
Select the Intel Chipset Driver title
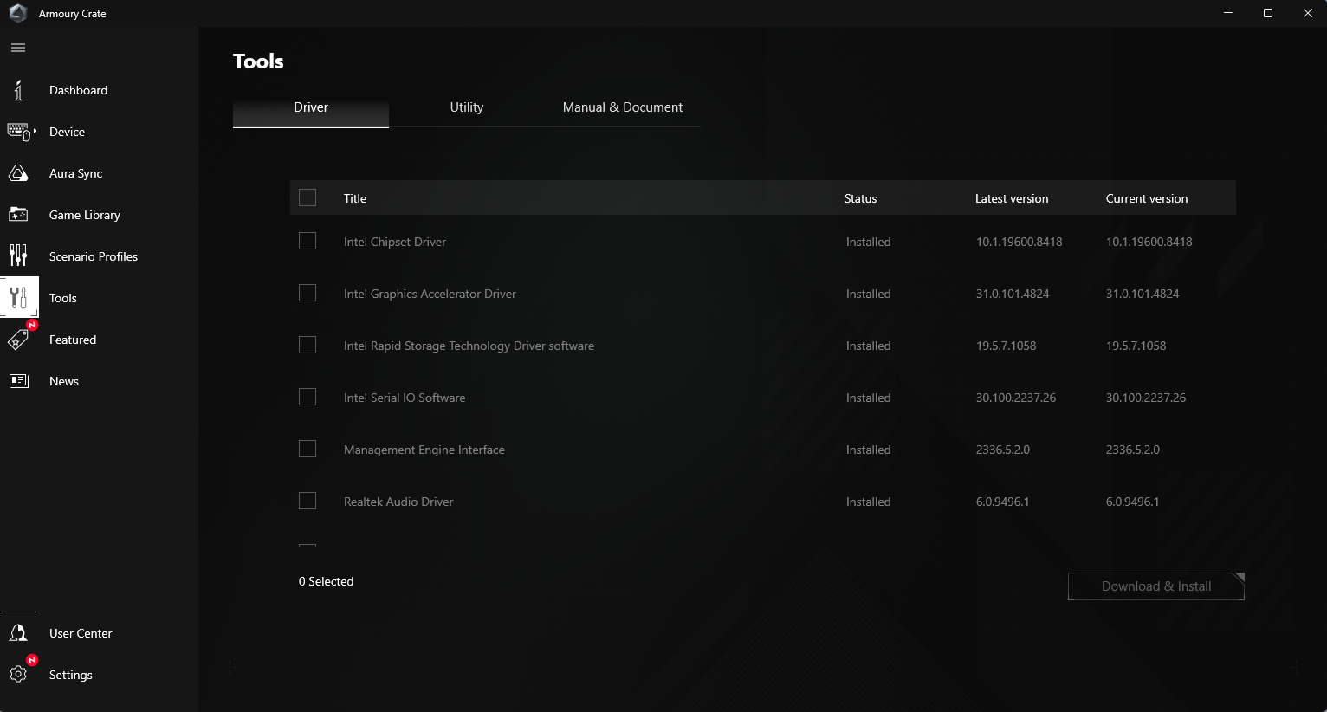pyautogui.click(x=395, y=242)
